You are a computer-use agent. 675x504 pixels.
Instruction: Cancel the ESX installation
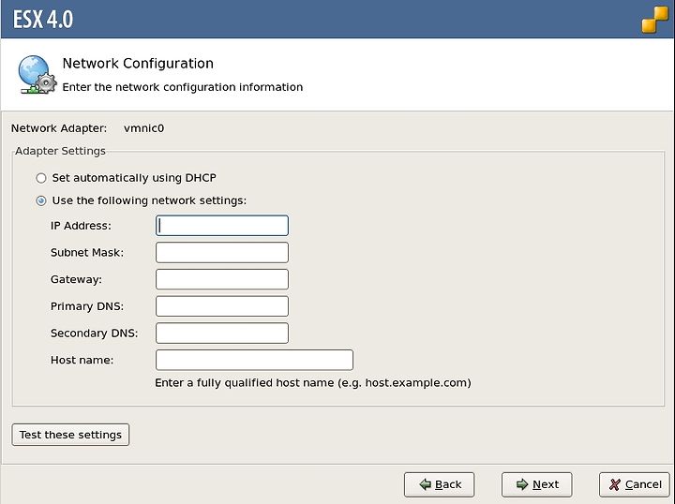635,484
